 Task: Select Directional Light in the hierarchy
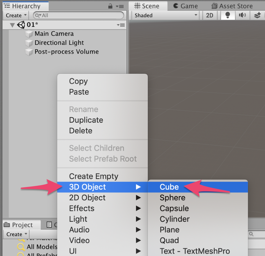59,42
